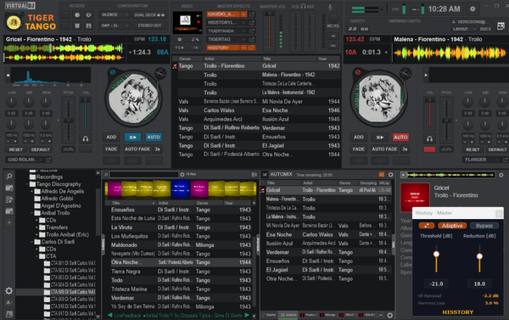Open the gear at bottom of sideview tabs
Screen dimensions: 509x320
[390, 315]
